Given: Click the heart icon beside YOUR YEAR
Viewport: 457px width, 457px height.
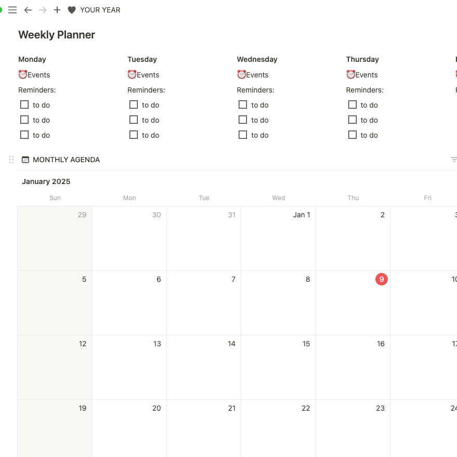Looking at the screenshot, I should (72, 10).
